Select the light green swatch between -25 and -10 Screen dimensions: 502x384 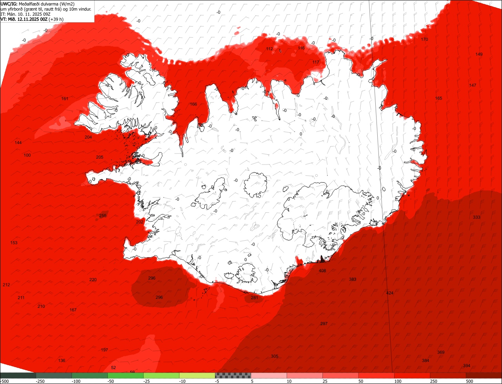click(x=162, y=375)
